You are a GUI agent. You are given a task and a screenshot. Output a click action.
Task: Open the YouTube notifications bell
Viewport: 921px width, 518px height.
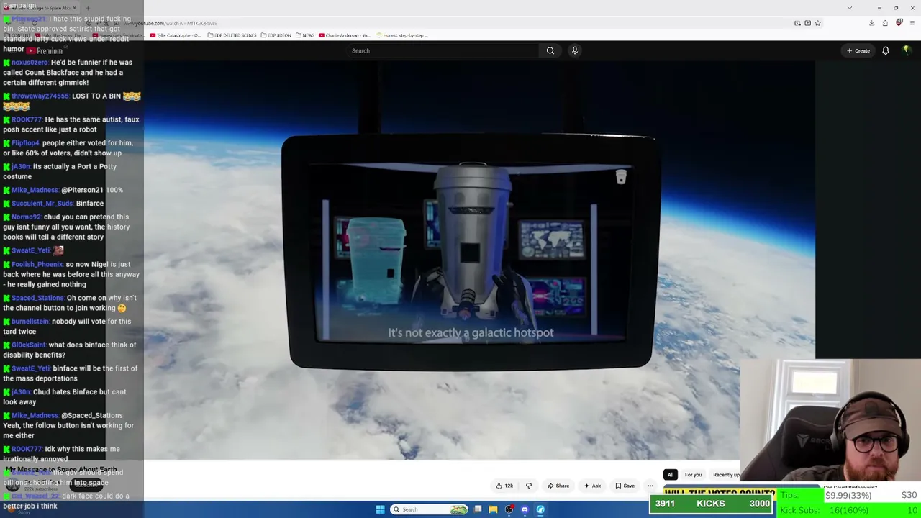[x=886, y=50]
